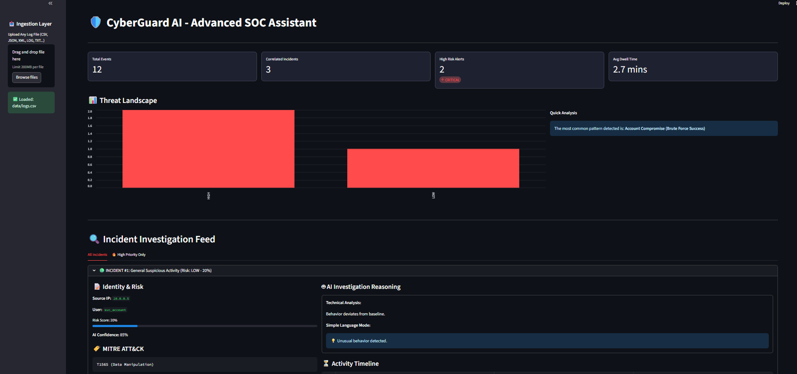797x374 pixels.
Task: Click the MITRE ATT&CK tag icon
Action: tap(97, 349)
